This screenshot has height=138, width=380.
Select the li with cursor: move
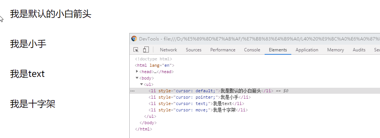(x=198, y=110)
